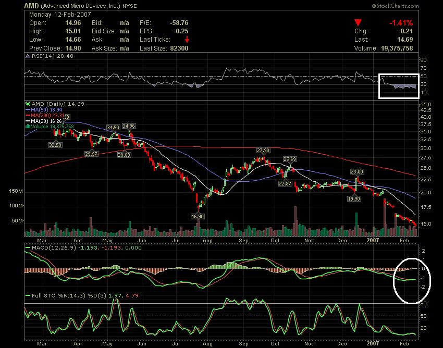Screen dimensions: 443x348
Task: Click the Last Size value 82300
Action: tap(179, 48)
